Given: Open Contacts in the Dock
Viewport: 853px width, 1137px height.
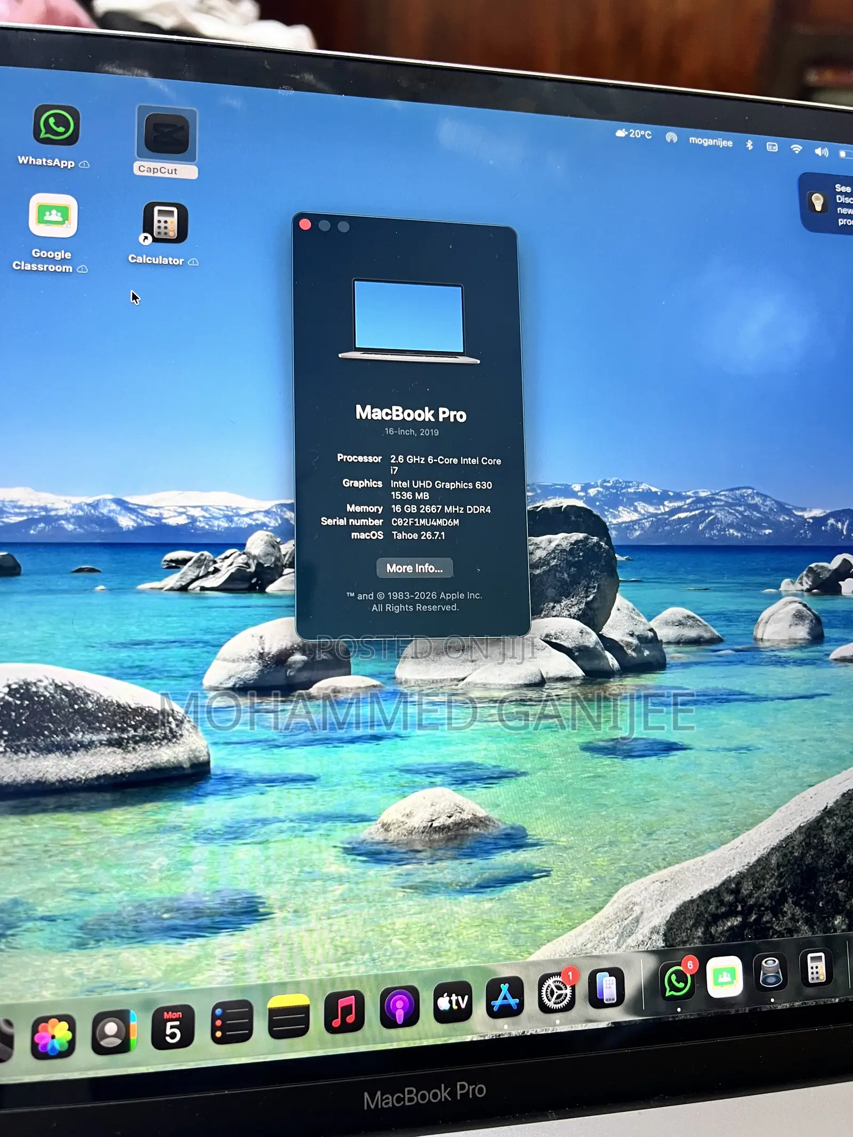Looking at the screenshot, I should point(114,1032).
